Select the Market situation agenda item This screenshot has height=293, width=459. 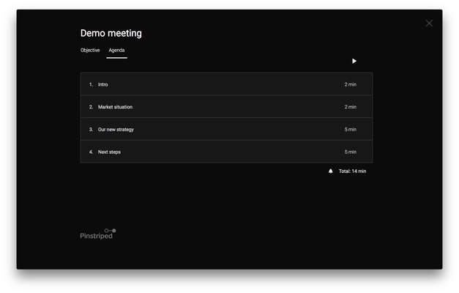pos(115,108)
